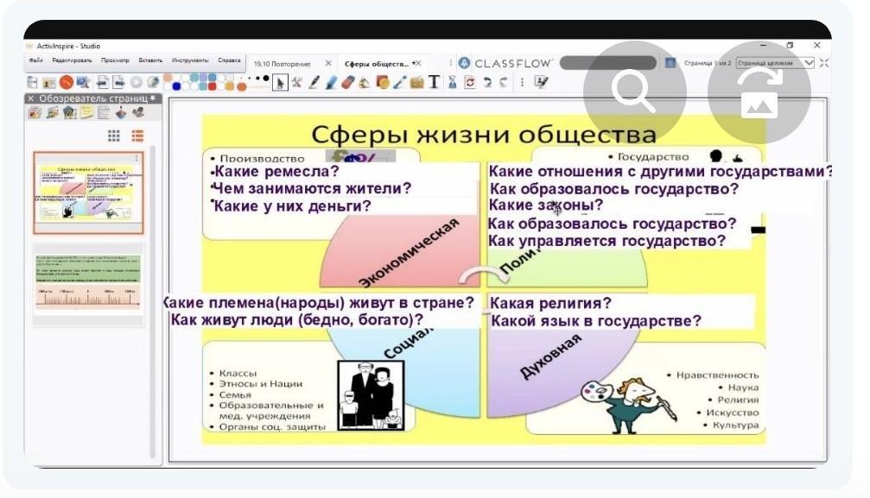
Task: Click the ExpressPoll globe icon
Action: coord(153,82)
